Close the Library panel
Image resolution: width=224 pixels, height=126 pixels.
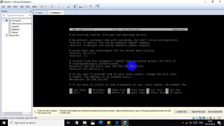(x=30, y=11)
